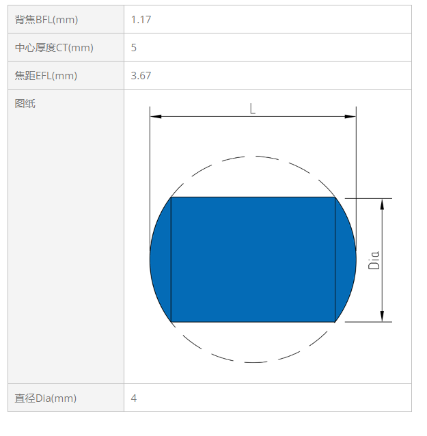Select the center thickness value 5
Screen dimensions: 427x436
(134, 48)
